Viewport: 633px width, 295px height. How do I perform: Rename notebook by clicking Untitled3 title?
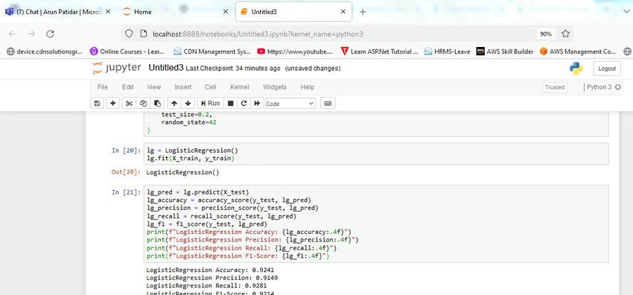point(166,68)
